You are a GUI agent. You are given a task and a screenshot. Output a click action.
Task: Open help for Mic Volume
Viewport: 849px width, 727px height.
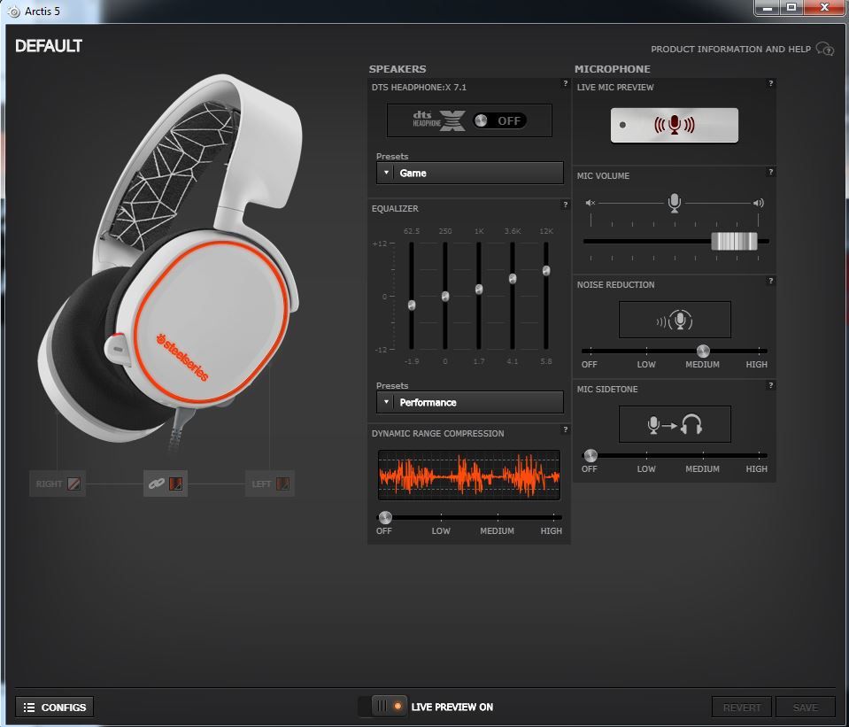770,173
